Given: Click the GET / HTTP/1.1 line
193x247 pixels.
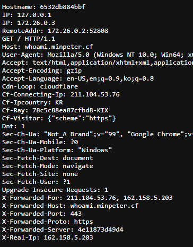Looking at the screenshot, I should (29, 39).
